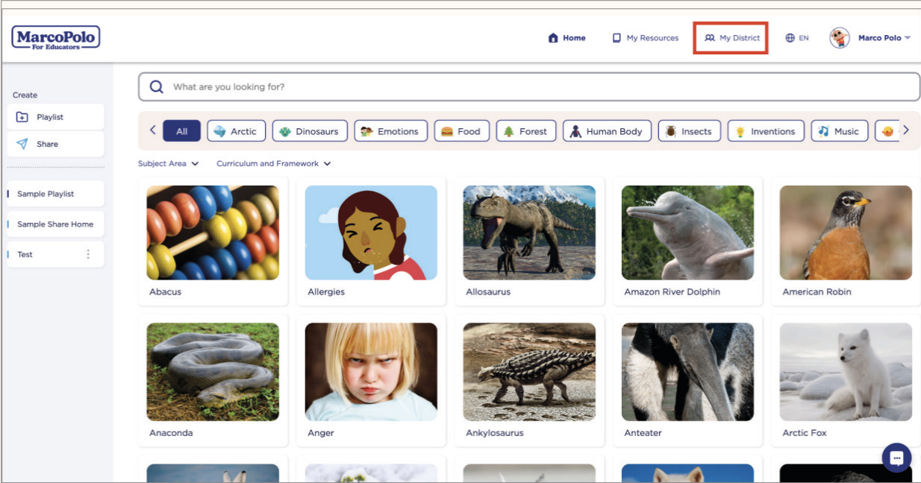Filter by the Forest category
Image resolution: width=921 pixels, height=483 pixels.
click(x=525, y=131)
